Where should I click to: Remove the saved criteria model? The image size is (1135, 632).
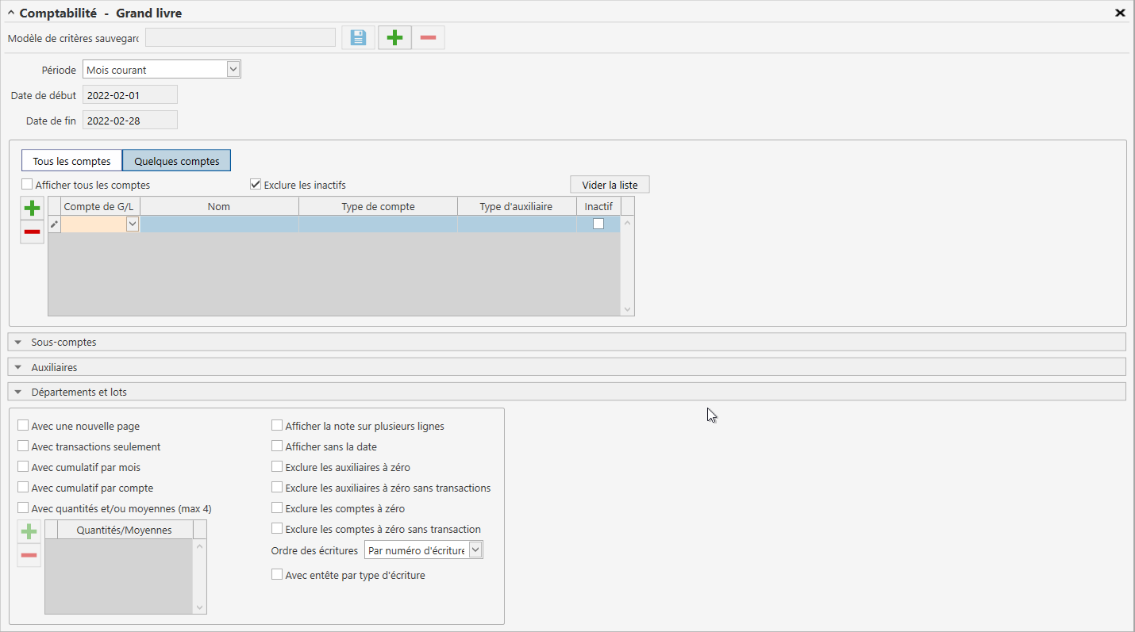(x=428, y=37)
